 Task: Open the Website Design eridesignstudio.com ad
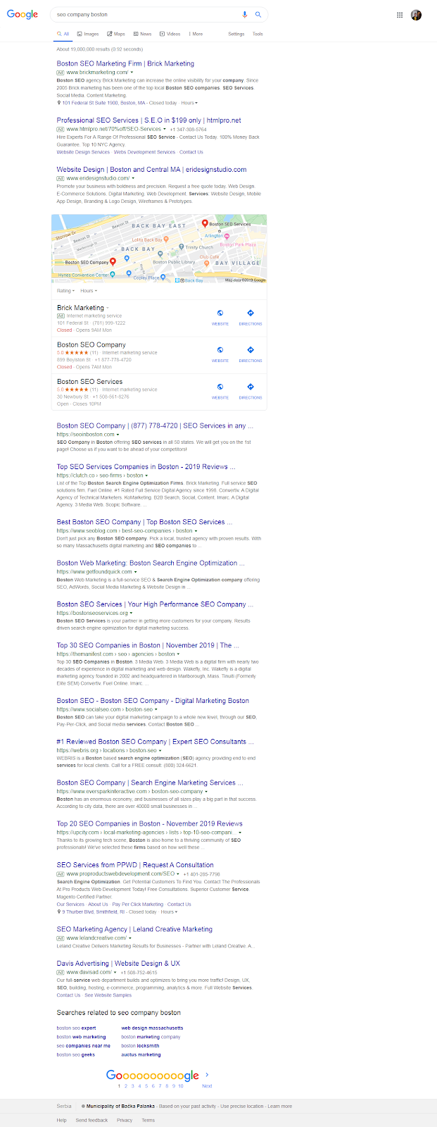point(151,170)
